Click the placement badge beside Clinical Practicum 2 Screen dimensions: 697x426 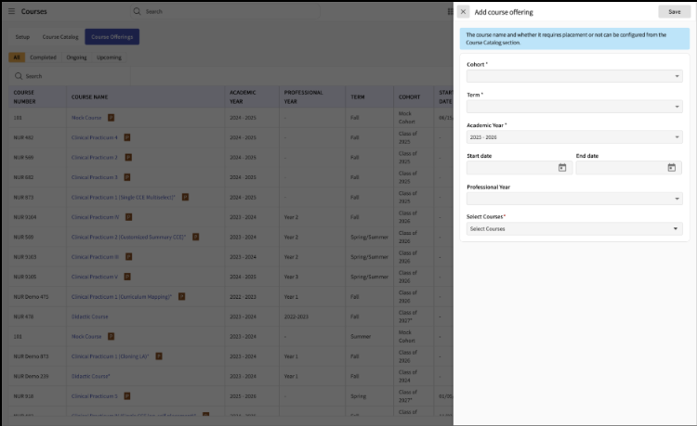point(128,157)
